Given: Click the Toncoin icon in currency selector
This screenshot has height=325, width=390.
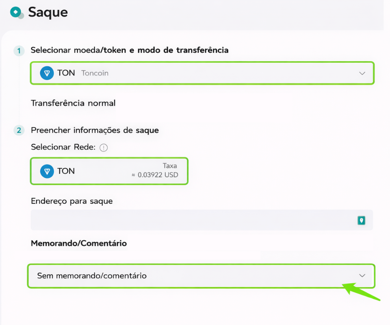Looking at the screenshot, I should [x=47, y=73].
